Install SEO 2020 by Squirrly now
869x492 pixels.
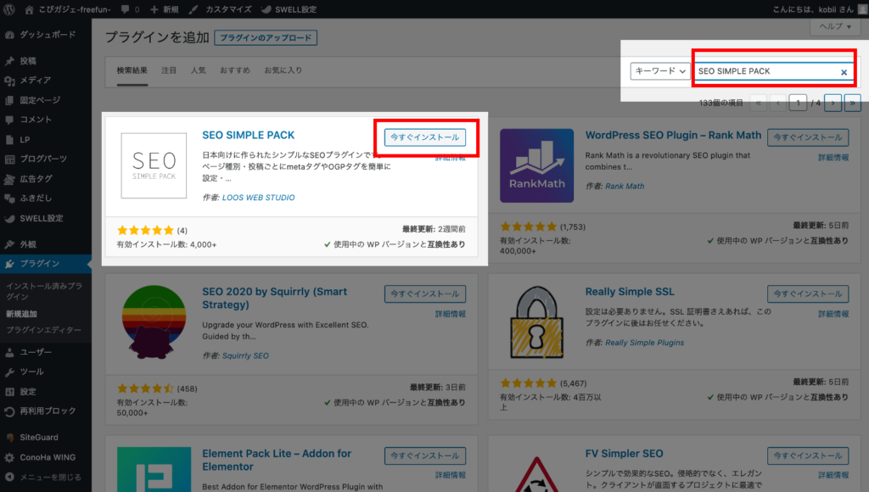425,294
